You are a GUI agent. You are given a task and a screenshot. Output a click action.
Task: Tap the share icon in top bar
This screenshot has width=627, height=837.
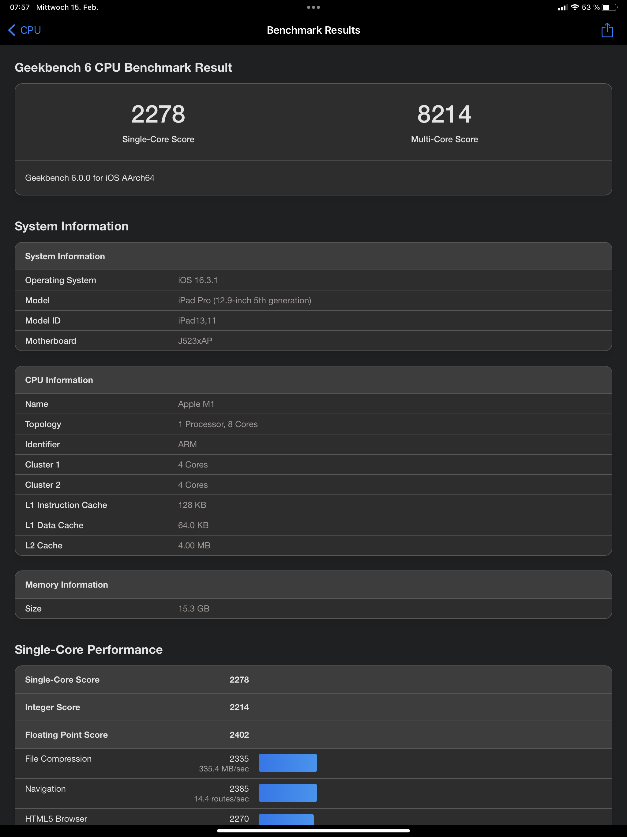pyautogui.click(x=606, y=30)
